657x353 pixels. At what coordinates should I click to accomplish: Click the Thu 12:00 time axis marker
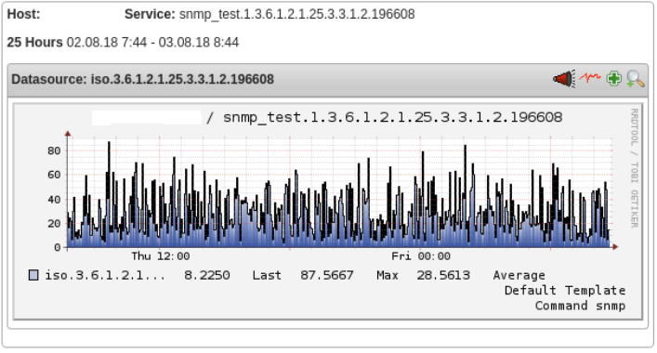pos(161,255)
